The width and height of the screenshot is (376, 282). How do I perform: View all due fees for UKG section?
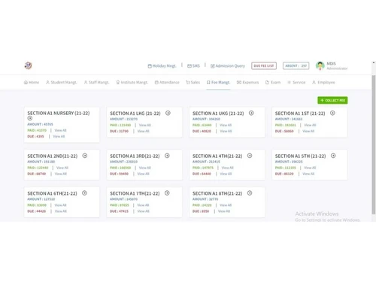[x=226, y=131]
